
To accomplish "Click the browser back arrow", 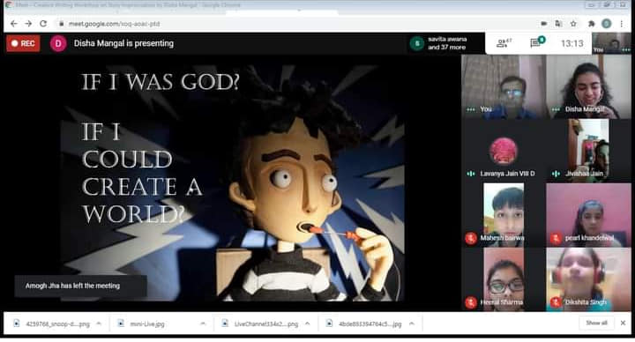I will (14, 24).
